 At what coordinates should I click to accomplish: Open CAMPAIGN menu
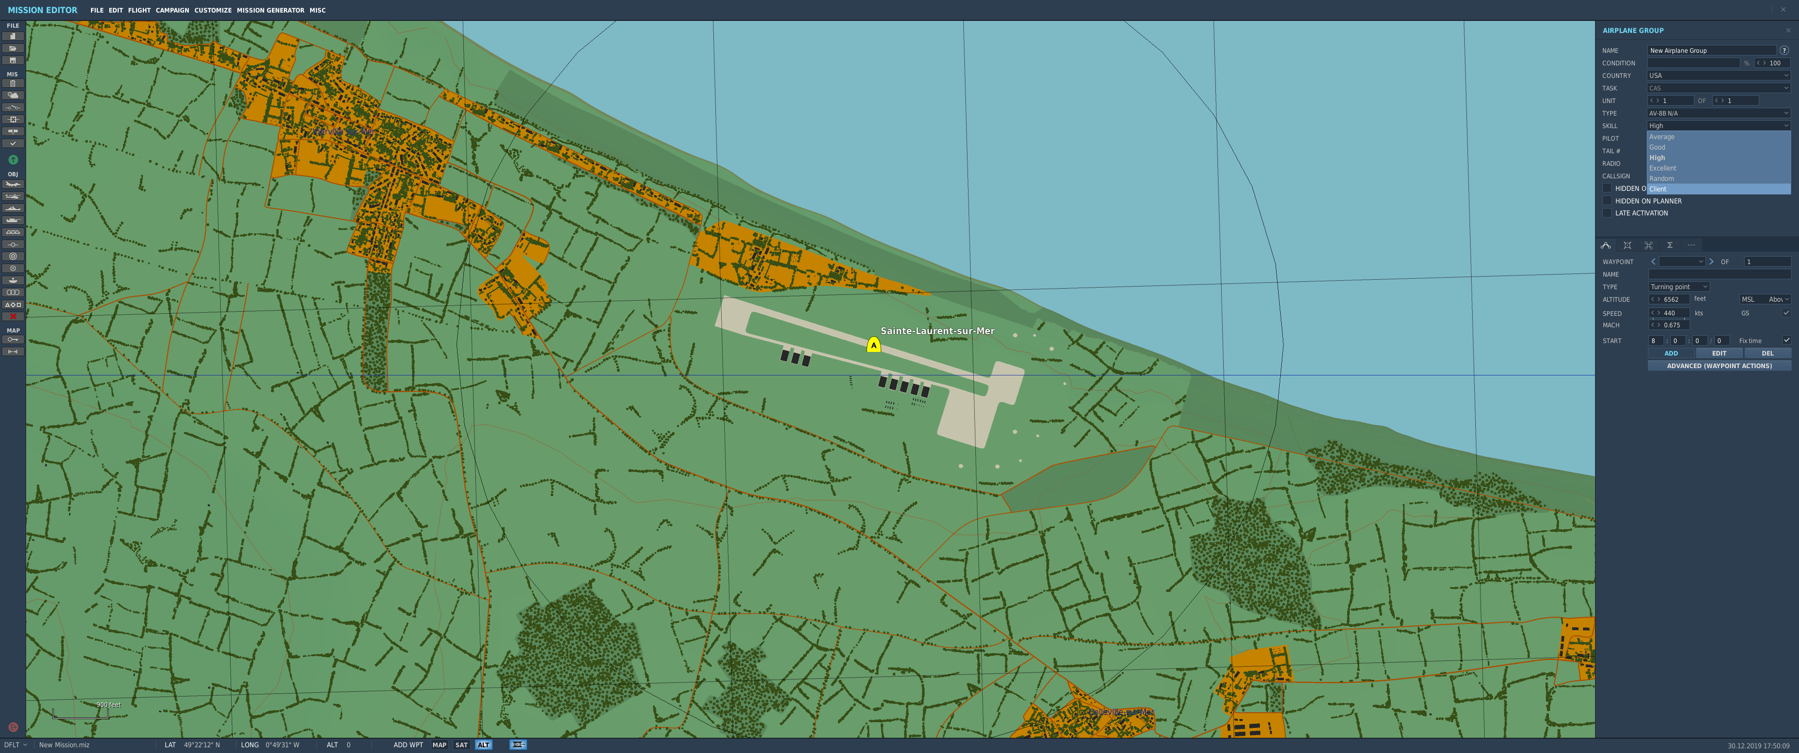(x=172, y=10)
